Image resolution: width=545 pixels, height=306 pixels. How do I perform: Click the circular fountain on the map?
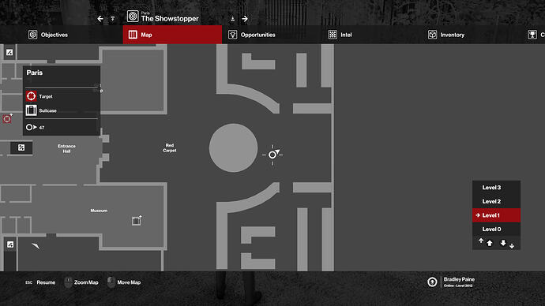coord(233,147)
